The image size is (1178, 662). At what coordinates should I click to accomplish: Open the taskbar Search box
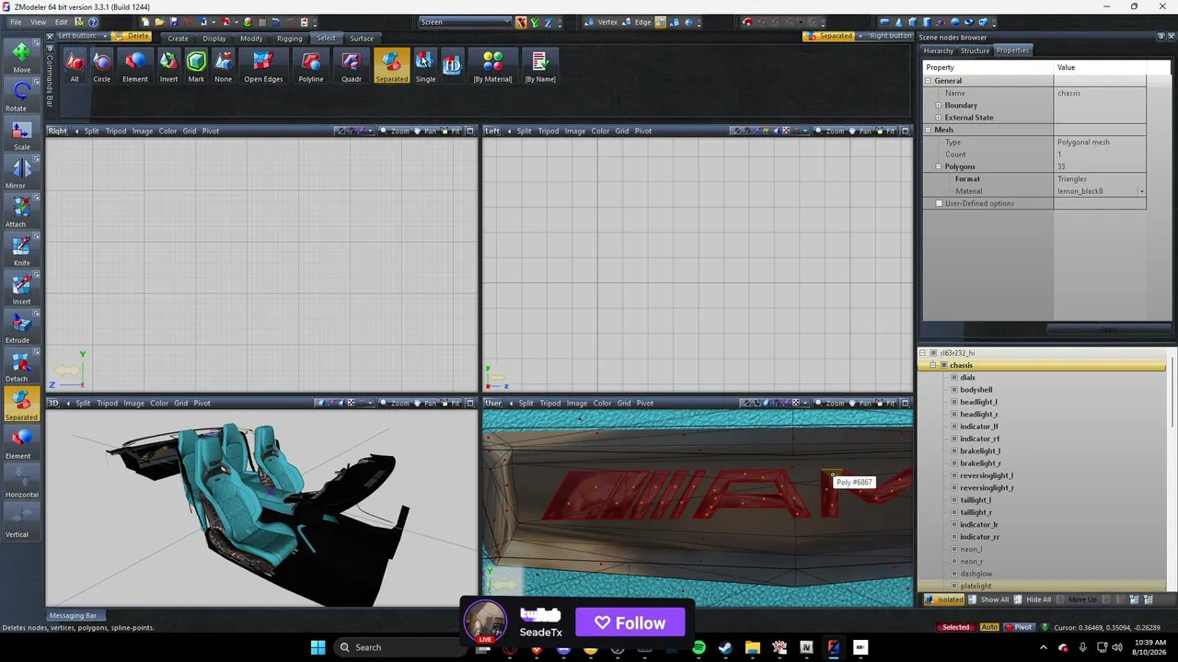click(401, 647)
